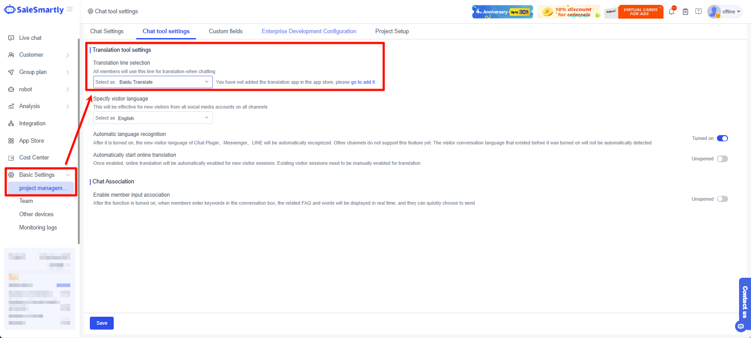Open the English visitor language dropdown
This screenshot has width=751, height=338.
pyautogui.click(x=153, y=118)
